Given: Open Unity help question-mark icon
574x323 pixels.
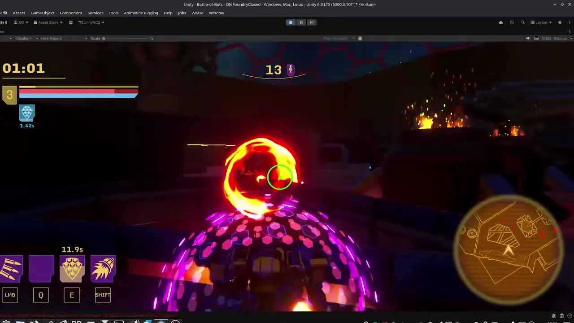Looking at the screenshot, I should (x=560, y=22).
